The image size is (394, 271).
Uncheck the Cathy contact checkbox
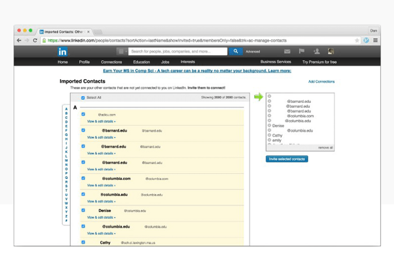pyautogui.click(x=83, y=242)
